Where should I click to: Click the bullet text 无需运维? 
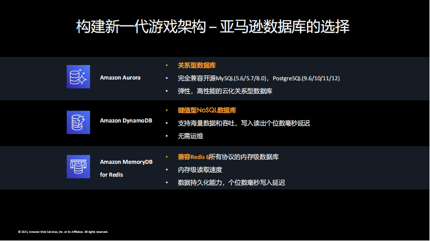click(190, 136)
